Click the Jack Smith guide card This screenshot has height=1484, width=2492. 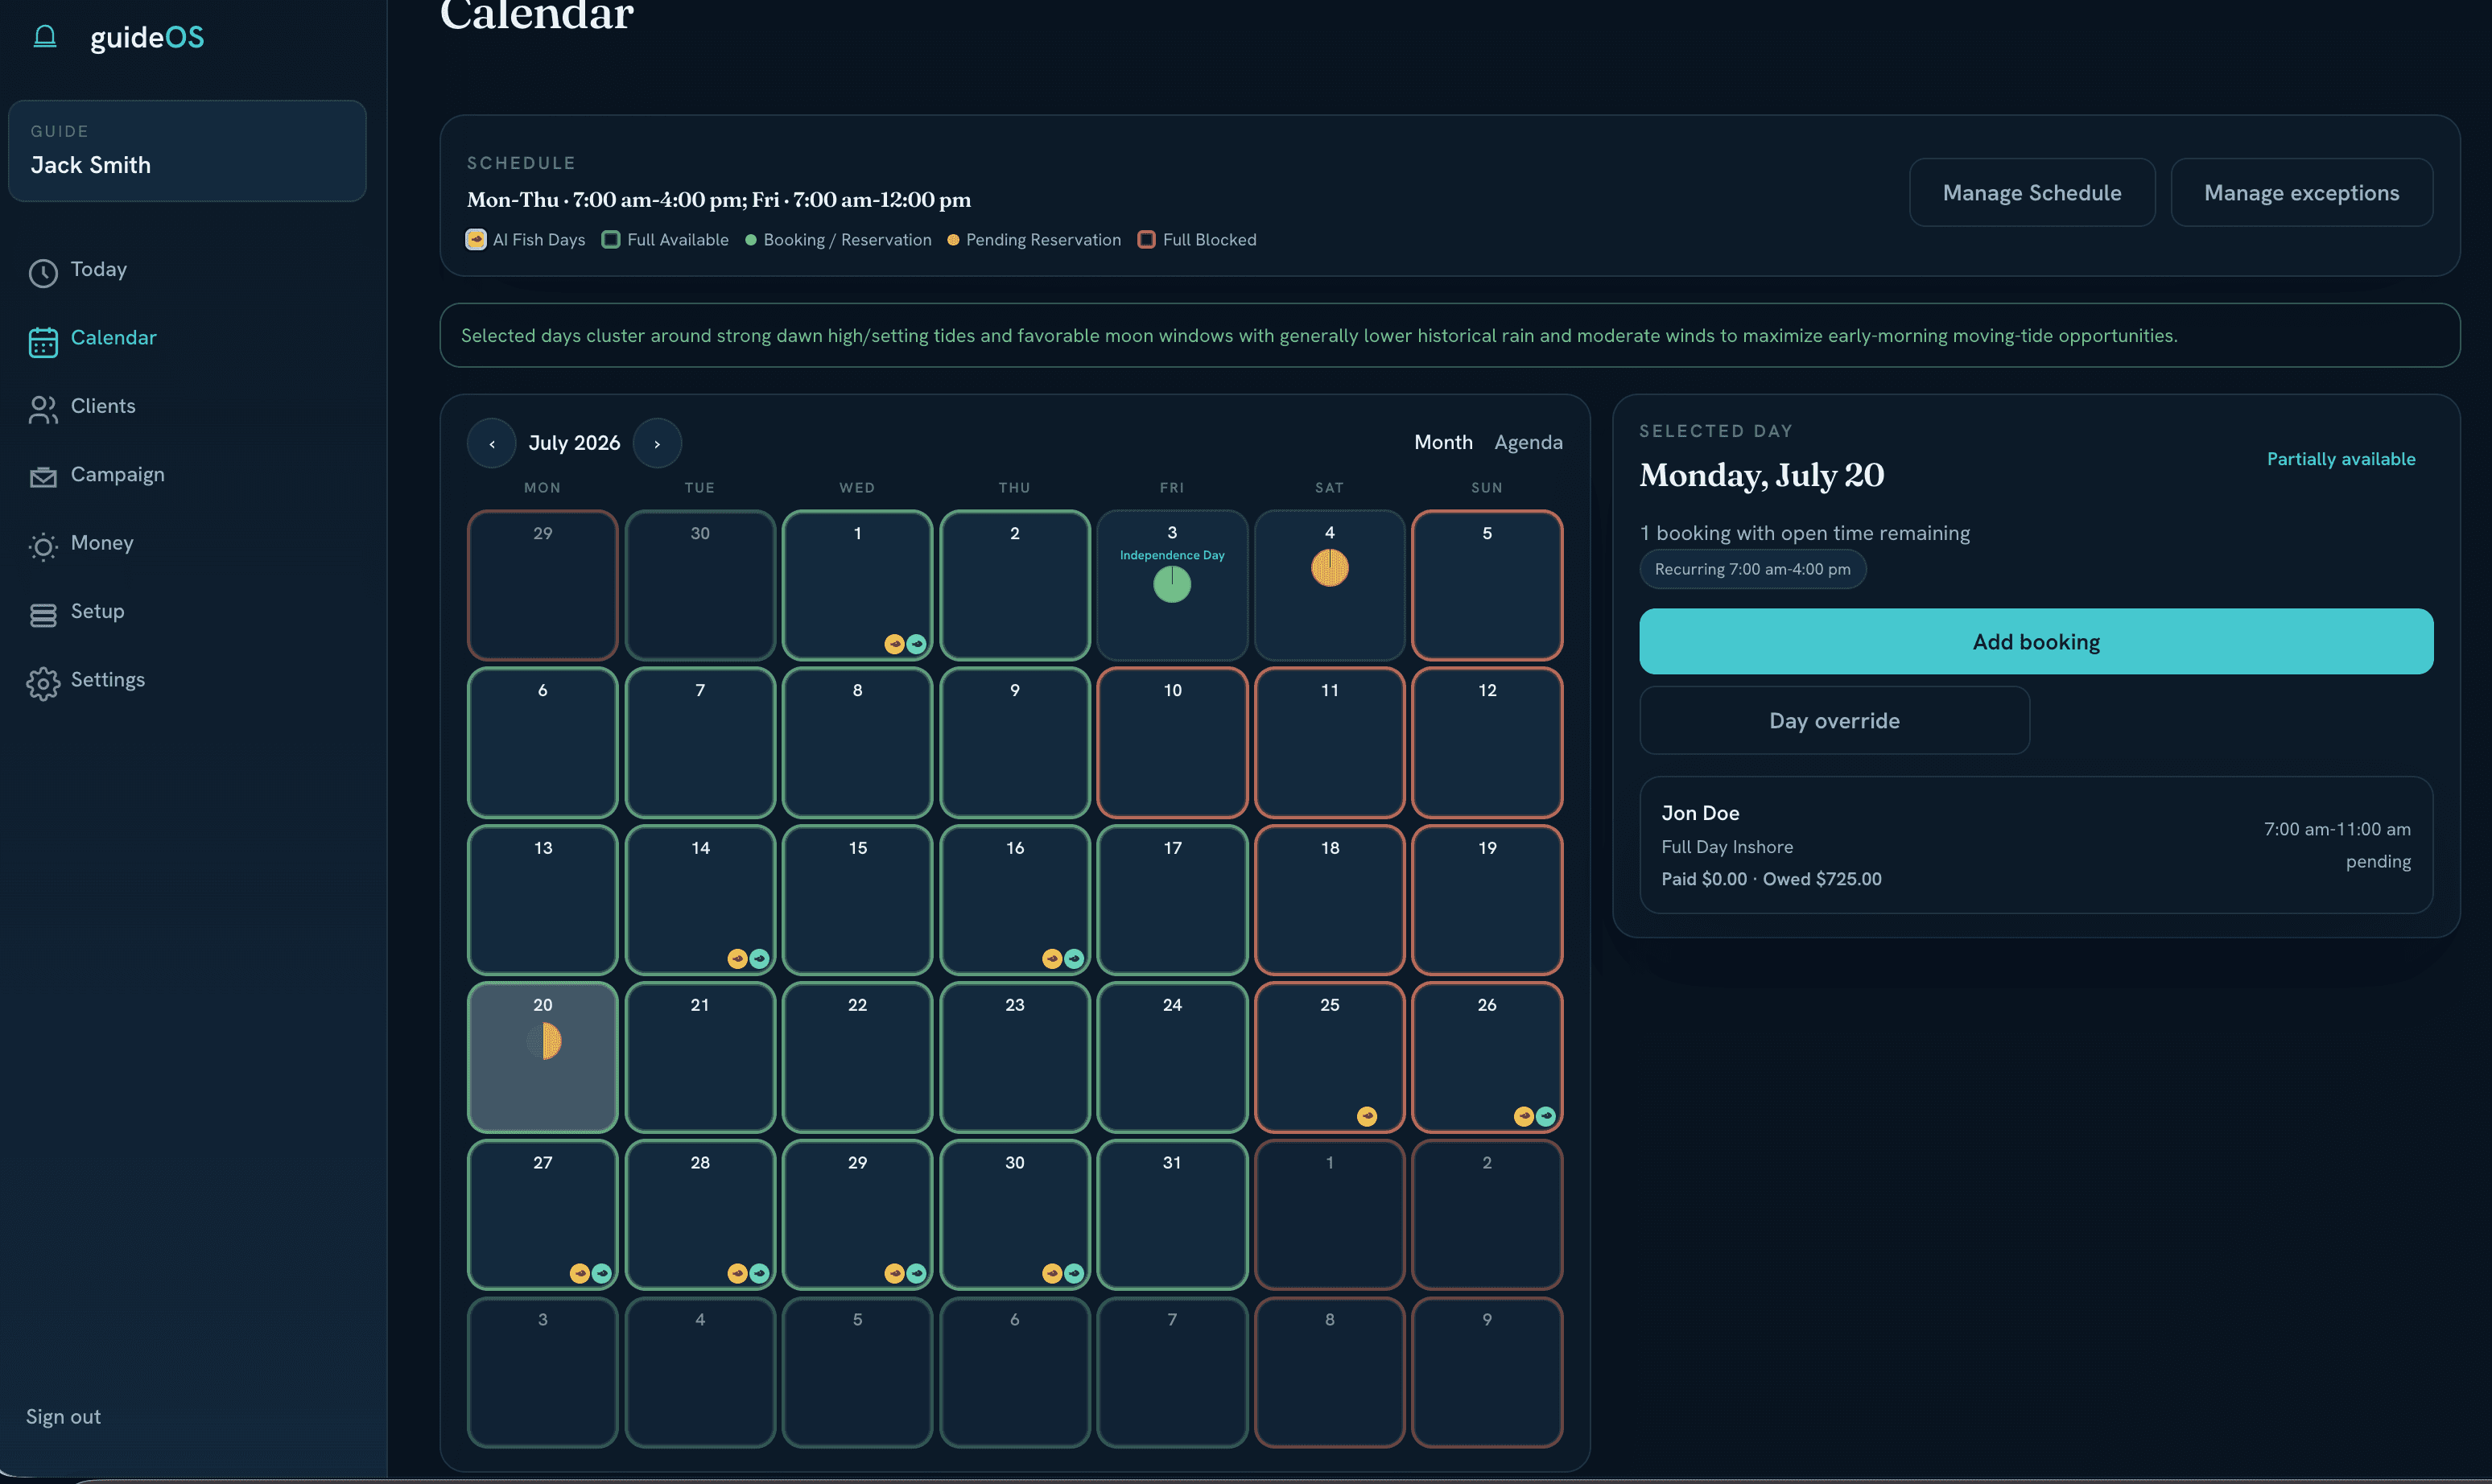point(187,151)
